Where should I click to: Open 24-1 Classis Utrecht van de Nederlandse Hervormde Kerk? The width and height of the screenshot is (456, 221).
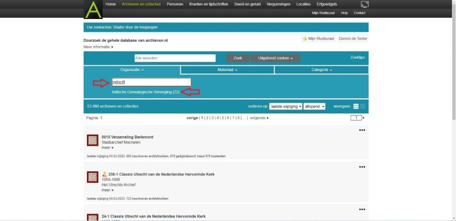pos(154,217)
